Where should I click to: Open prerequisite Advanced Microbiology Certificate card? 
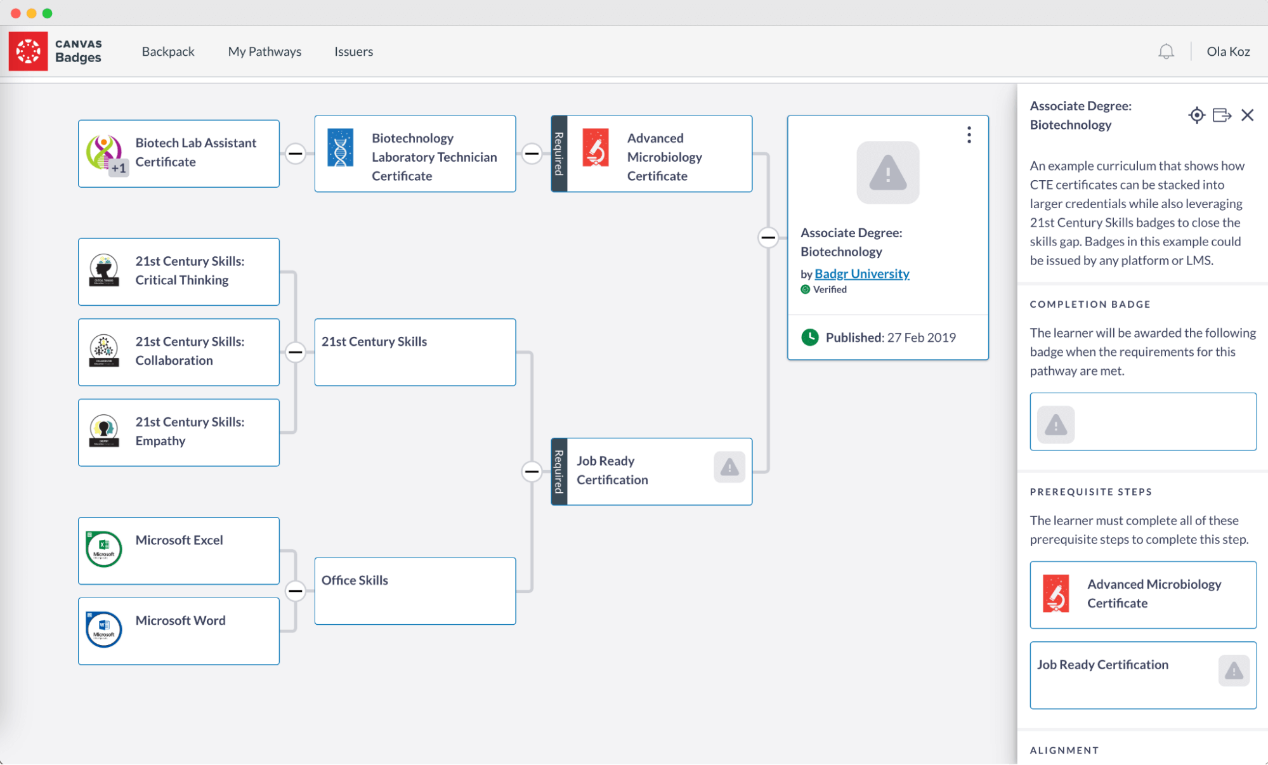pos(1143,595)
